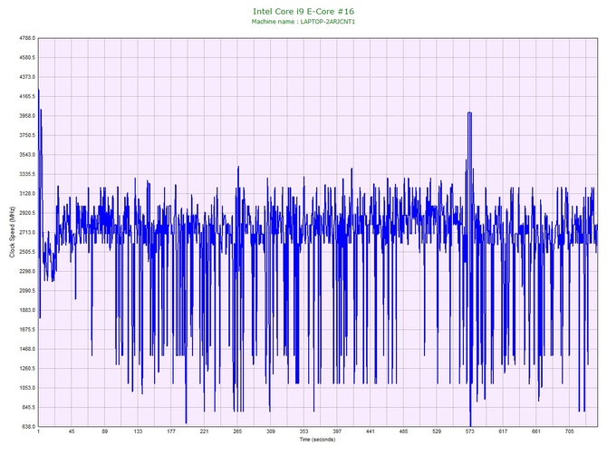This screenshot has width=607, height=455.
Task: Click the 573 time axis tick label
Action: (469, 431)
